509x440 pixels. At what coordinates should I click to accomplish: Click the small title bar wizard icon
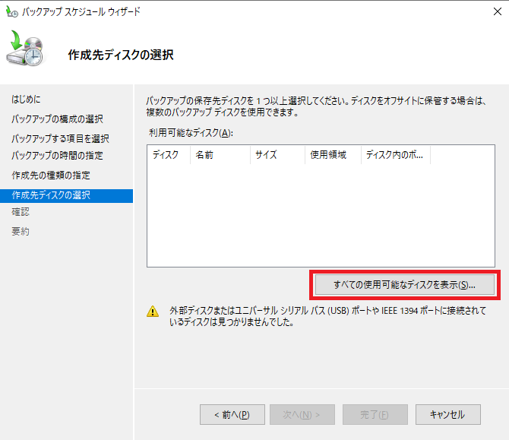[11, 11]
